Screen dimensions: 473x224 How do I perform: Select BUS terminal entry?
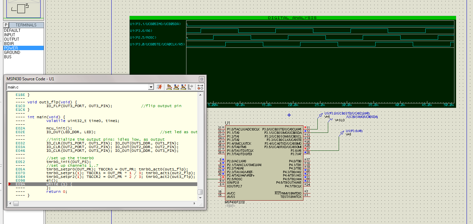(x=8, y=57)
